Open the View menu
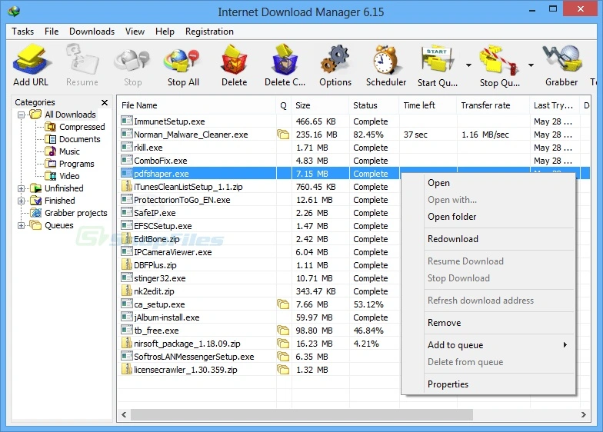The height and width of the screenshot is (432, 603). click(x=135, y=31)
